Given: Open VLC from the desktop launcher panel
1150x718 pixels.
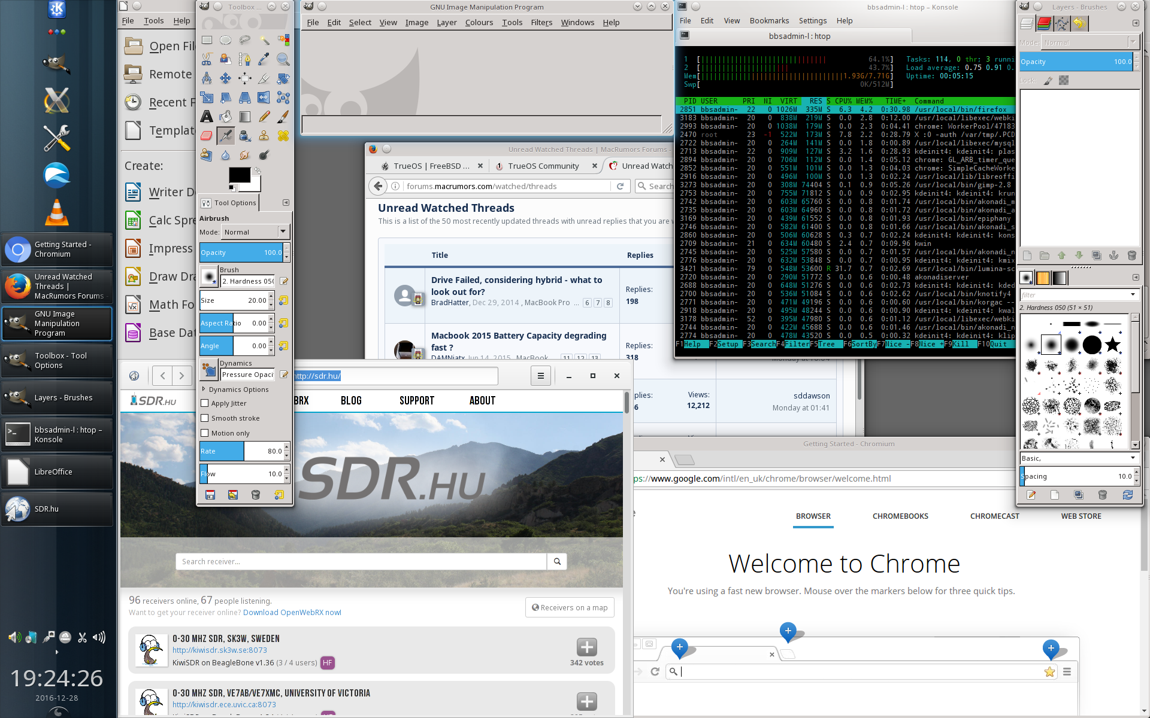Looking at the screenshot, I should tap(57, 212).
